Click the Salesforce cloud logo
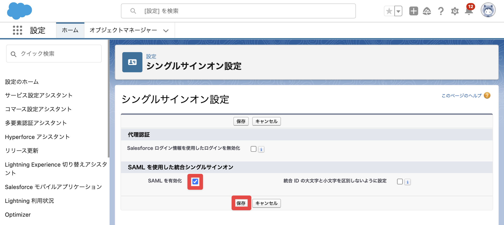This screenshot has width=504, height=225. point(20,11)
